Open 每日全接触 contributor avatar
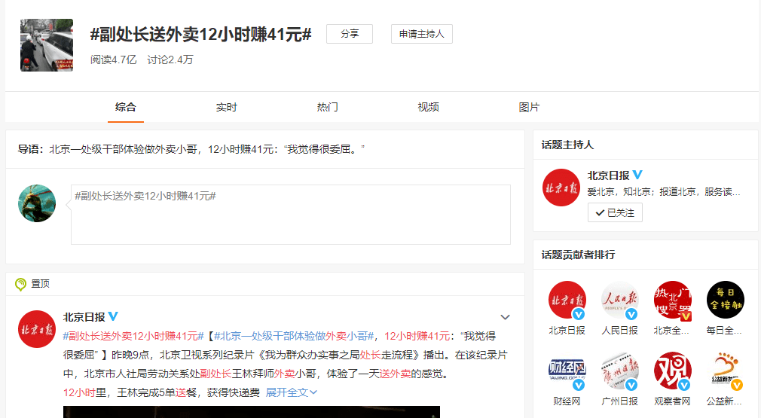 pos(725,300)
